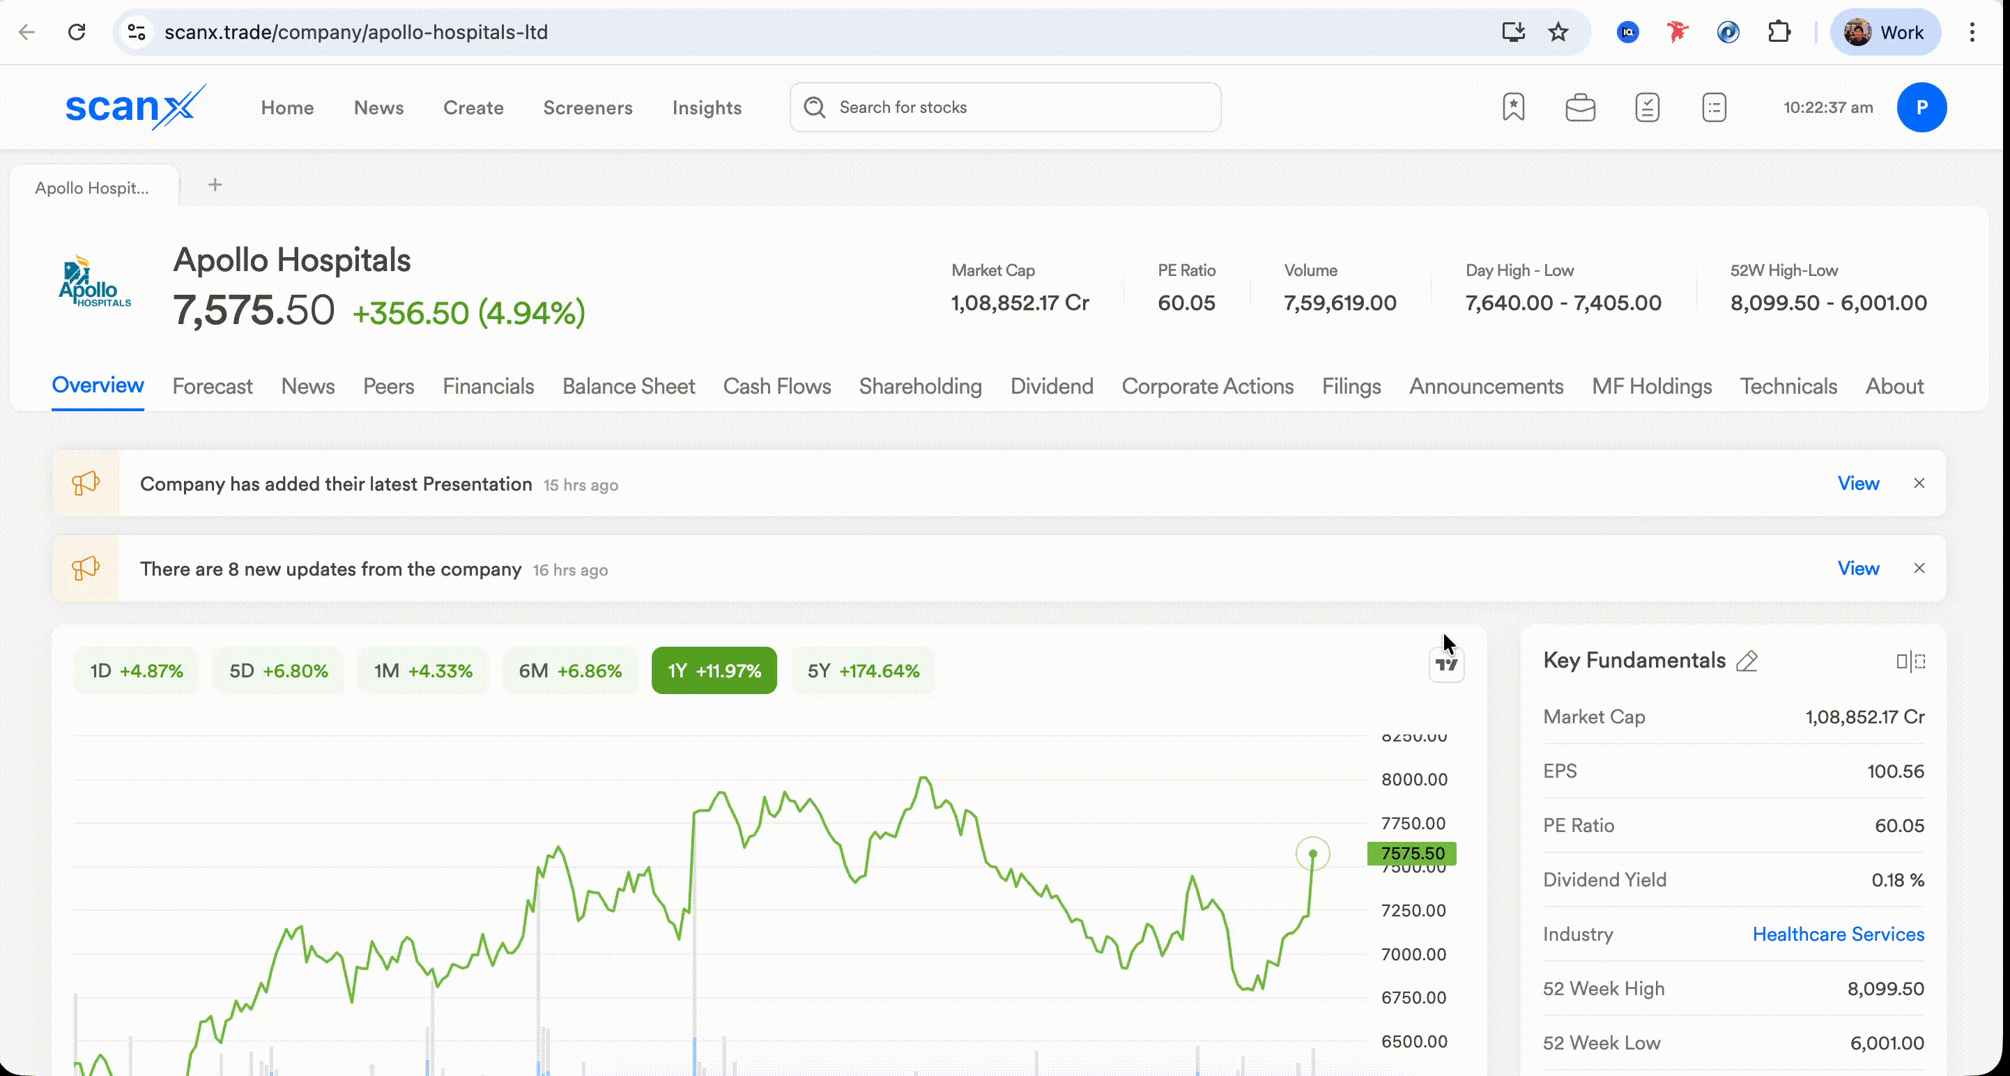Open the Shareholding tab
This screenshot has height=1076, width=2010.
921,386
